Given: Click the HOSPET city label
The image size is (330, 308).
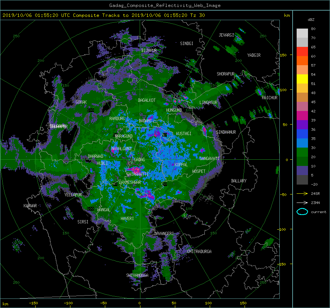Looking at the screenshot, I should coord(199,171).
